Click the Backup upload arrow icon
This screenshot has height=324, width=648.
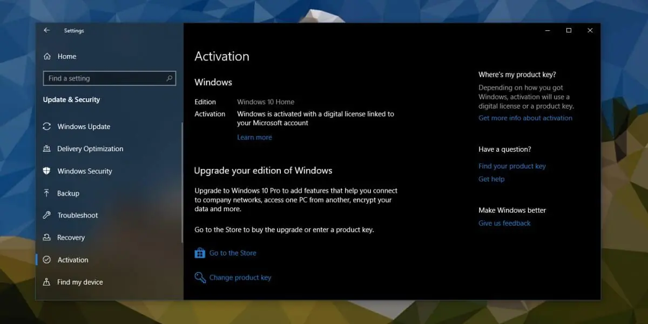point(46,193)
